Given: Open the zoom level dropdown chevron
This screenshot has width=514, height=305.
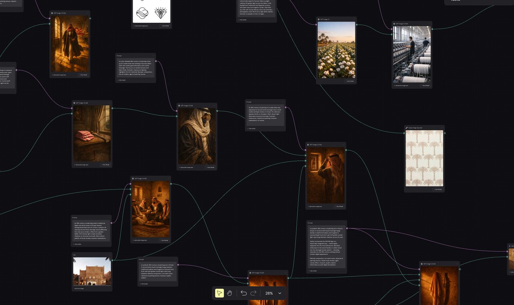Looking at the screenshot, I should pos(280,293).
